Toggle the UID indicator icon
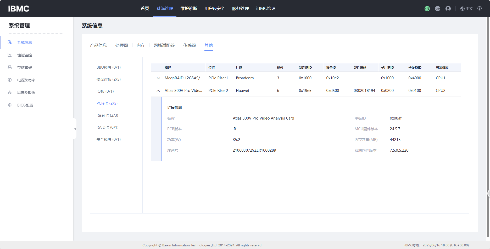This screenshot has height=249, width=490. click(x=437, y=9)
